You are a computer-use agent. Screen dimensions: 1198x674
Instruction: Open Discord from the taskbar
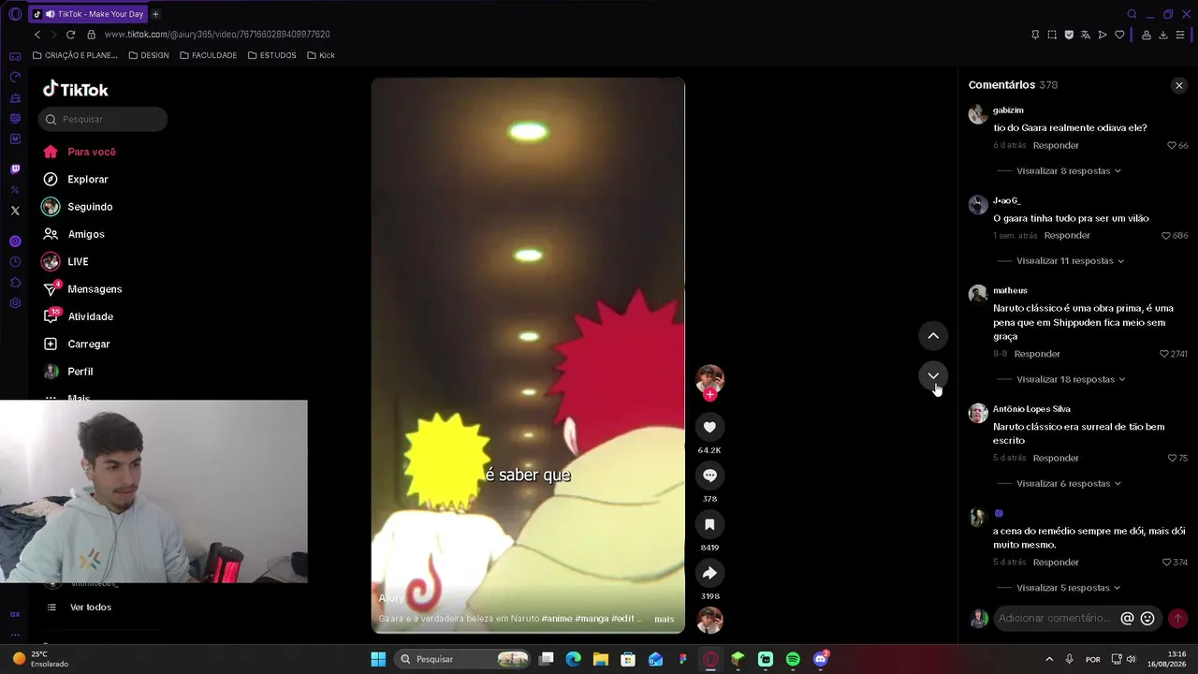tap(821, 659)
